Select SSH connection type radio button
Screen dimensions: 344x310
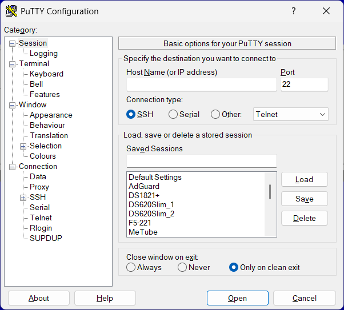click(131, 114)
